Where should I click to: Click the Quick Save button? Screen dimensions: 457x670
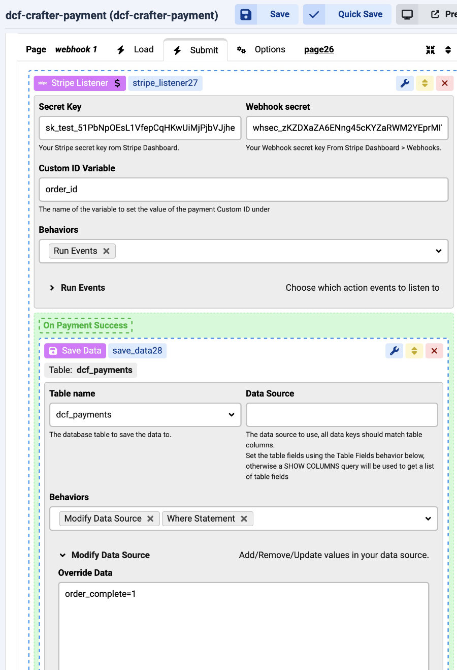[347, 14]
